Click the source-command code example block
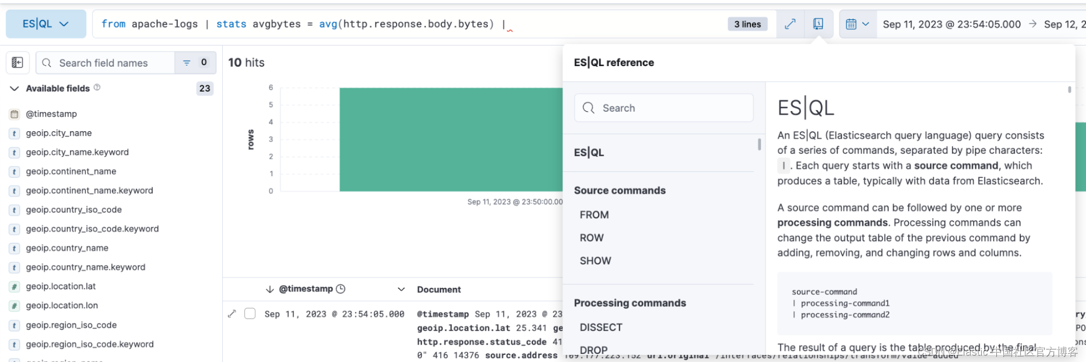This screenshot has height=362, width=1086. (x=915, y=303)
